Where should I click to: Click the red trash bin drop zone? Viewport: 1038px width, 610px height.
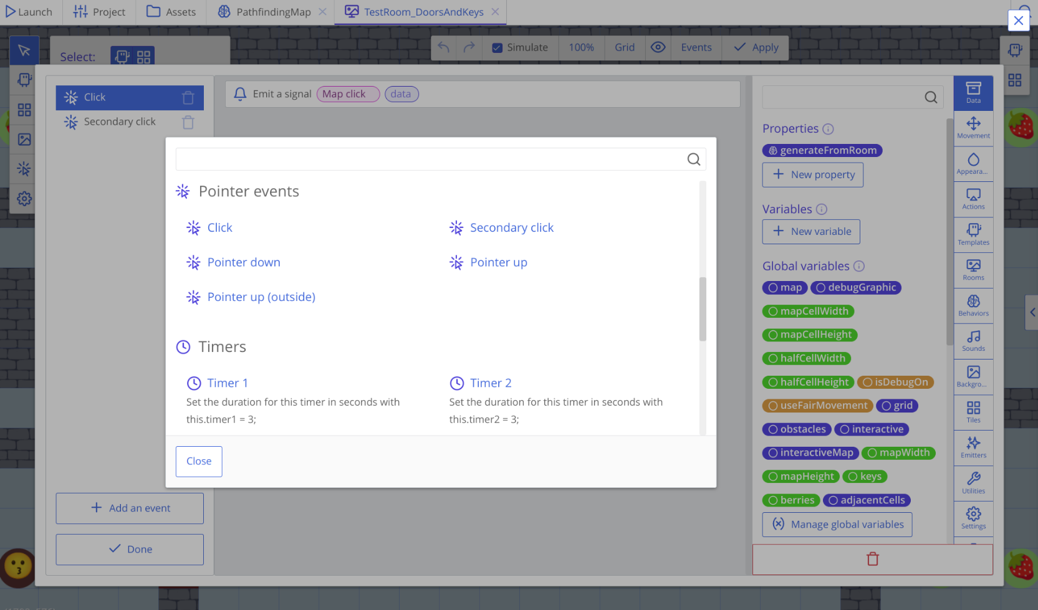pos(872,559)
